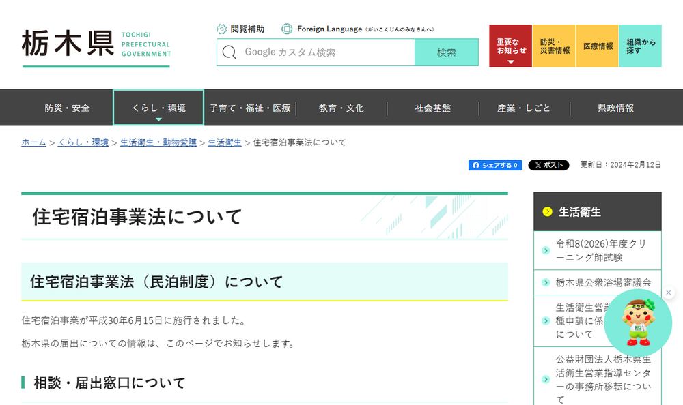Click current breadcrumb 住宅宿泊事業法について
683x405 pixels.
tap(300, 142)
